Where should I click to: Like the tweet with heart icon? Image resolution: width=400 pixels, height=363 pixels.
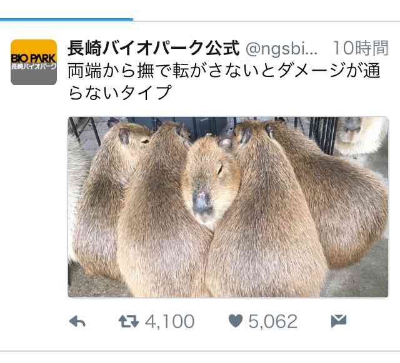click(x=235, y=321)
